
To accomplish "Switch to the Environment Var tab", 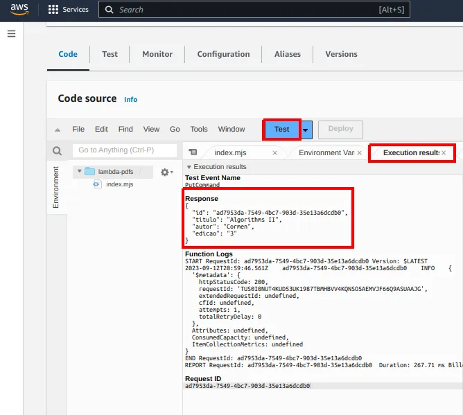I will tap(326, 152).
